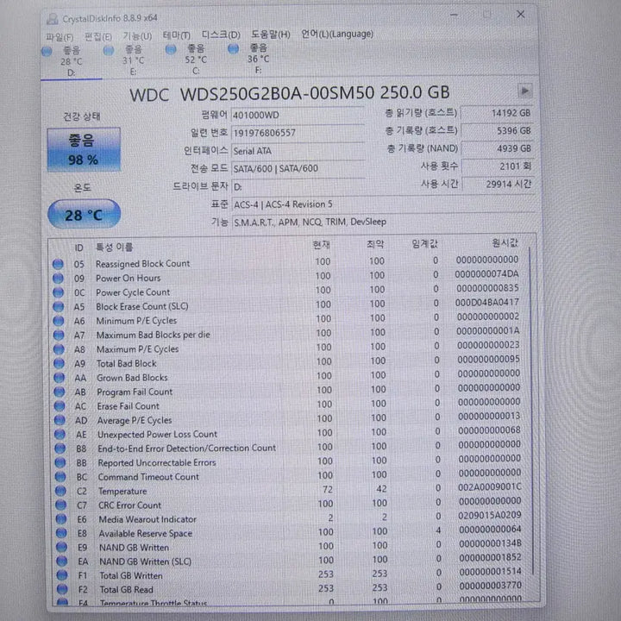This screenshot has width=621, height=621.
Task: Click status icon of Unexpected Power Loss Count
Action: [60, 435]
